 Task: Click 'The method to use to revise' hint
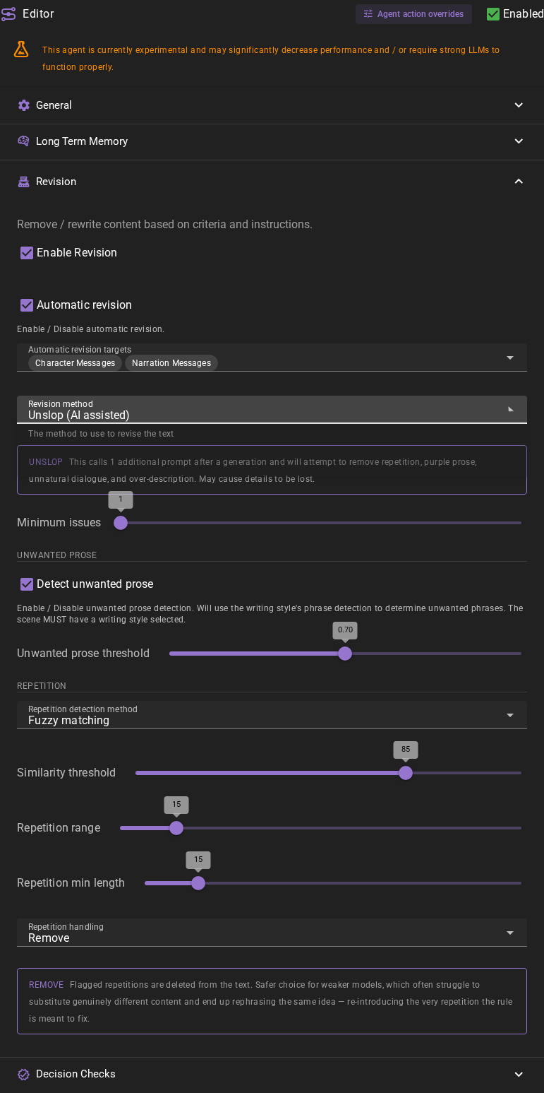tap(101, 434)
